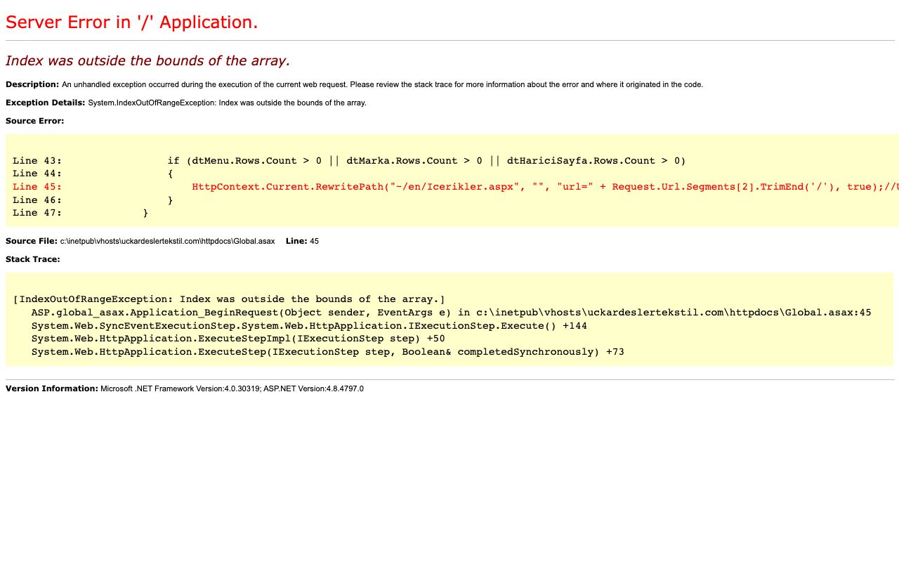Screen dimensions: 899x562
Task: Click the italic 'Index was outside the bounds' message
Action: (x=147, y=61)
